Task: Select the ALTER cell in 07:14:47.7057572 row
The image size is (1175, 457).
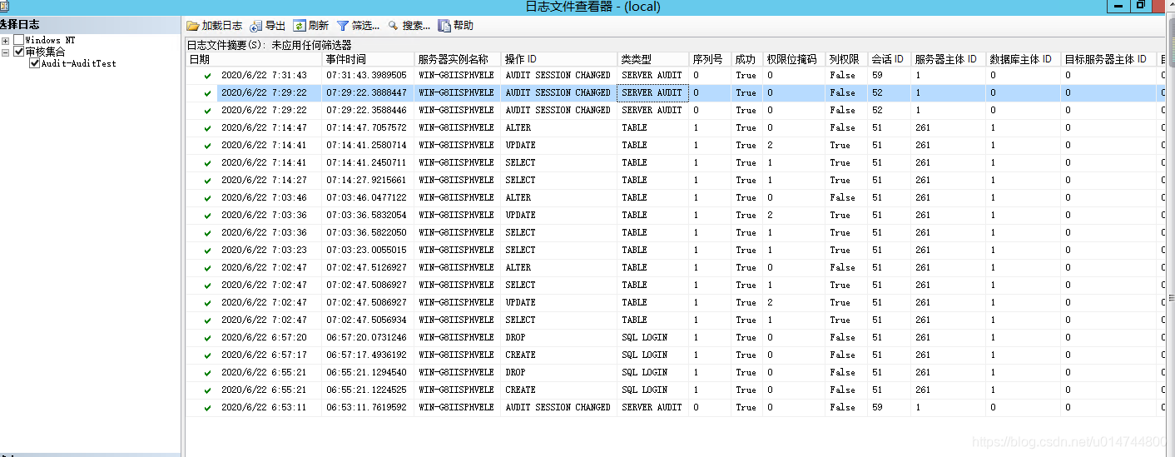Action: point(559,128)
